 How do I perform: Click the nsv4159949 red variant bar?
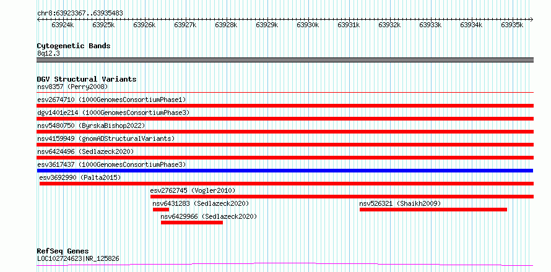pyautogui.click(x=285, y=145)
